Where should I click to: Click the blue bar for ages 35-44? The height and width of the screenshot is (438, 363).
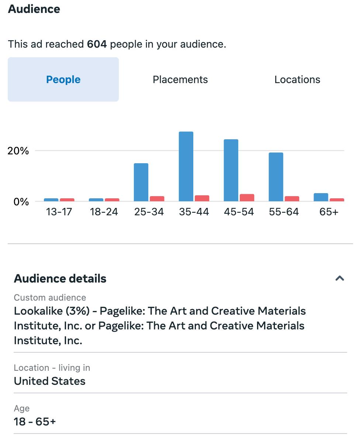[x=186, y=166]
